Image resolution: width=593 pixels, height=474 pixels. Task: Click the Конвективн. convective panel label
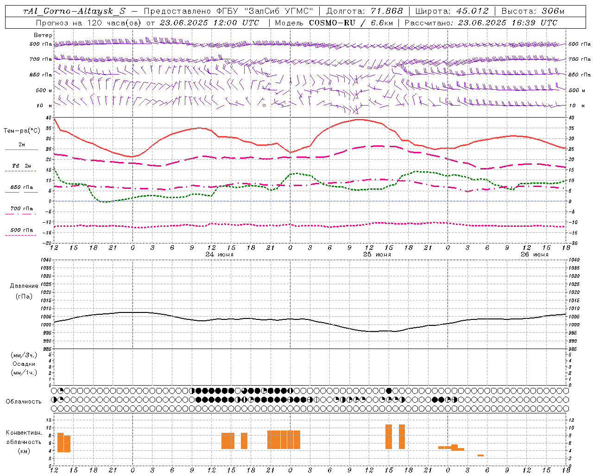tap(24, 433)
